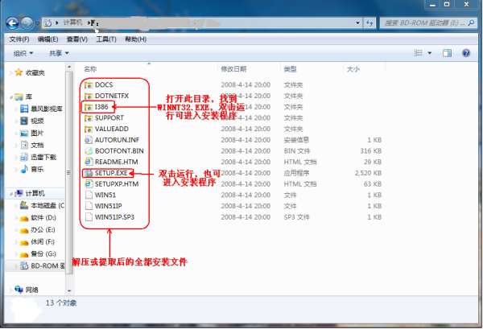Click 计算机 segment in address bar
The height and width of the screenshot is (329, 483).
(x=72, y=23)
